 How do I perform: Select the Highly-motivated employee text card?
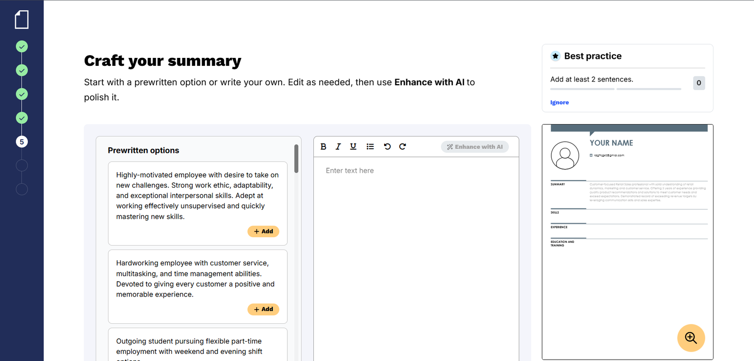[x=197, y=203]
